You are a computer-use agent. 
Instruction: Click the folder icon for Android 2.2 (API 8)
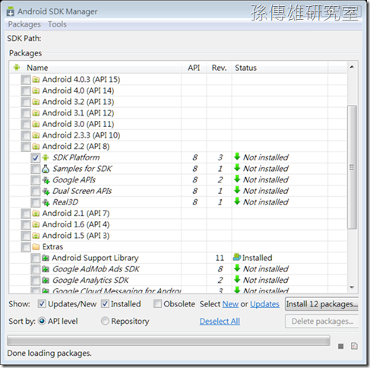tap(36, 147)
